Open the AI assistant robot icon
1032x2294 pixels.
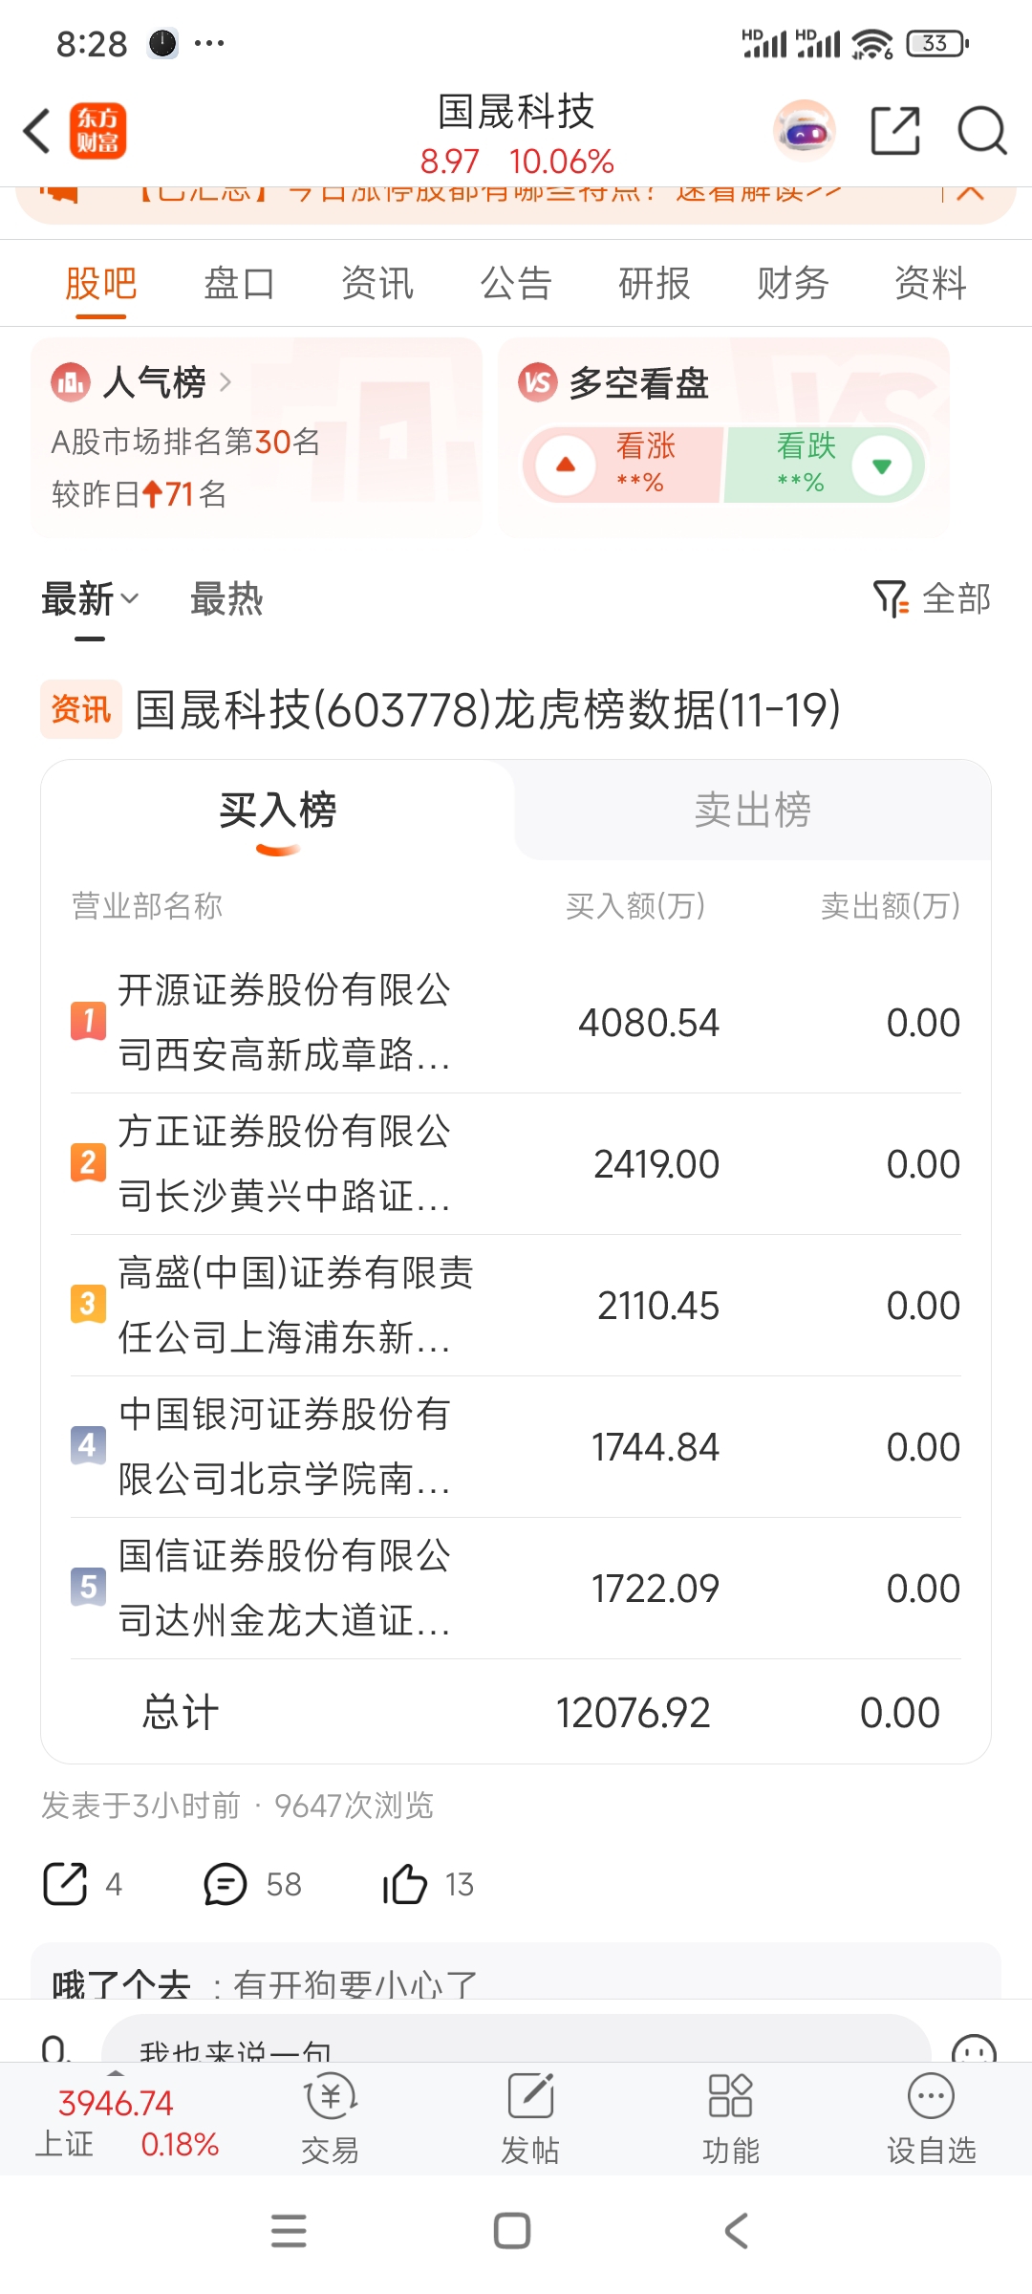point(805,131)
